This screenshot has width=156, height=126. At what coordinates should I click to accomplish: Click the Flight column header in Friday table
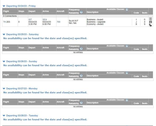(6, 11)
